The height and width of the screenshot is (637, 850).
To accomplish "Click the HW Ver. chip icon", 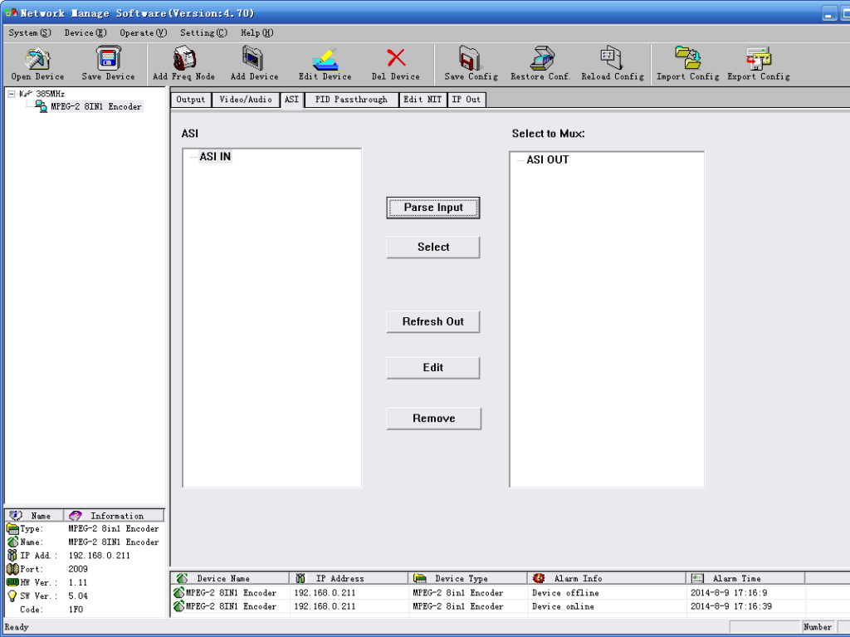I will pos(12,582).
